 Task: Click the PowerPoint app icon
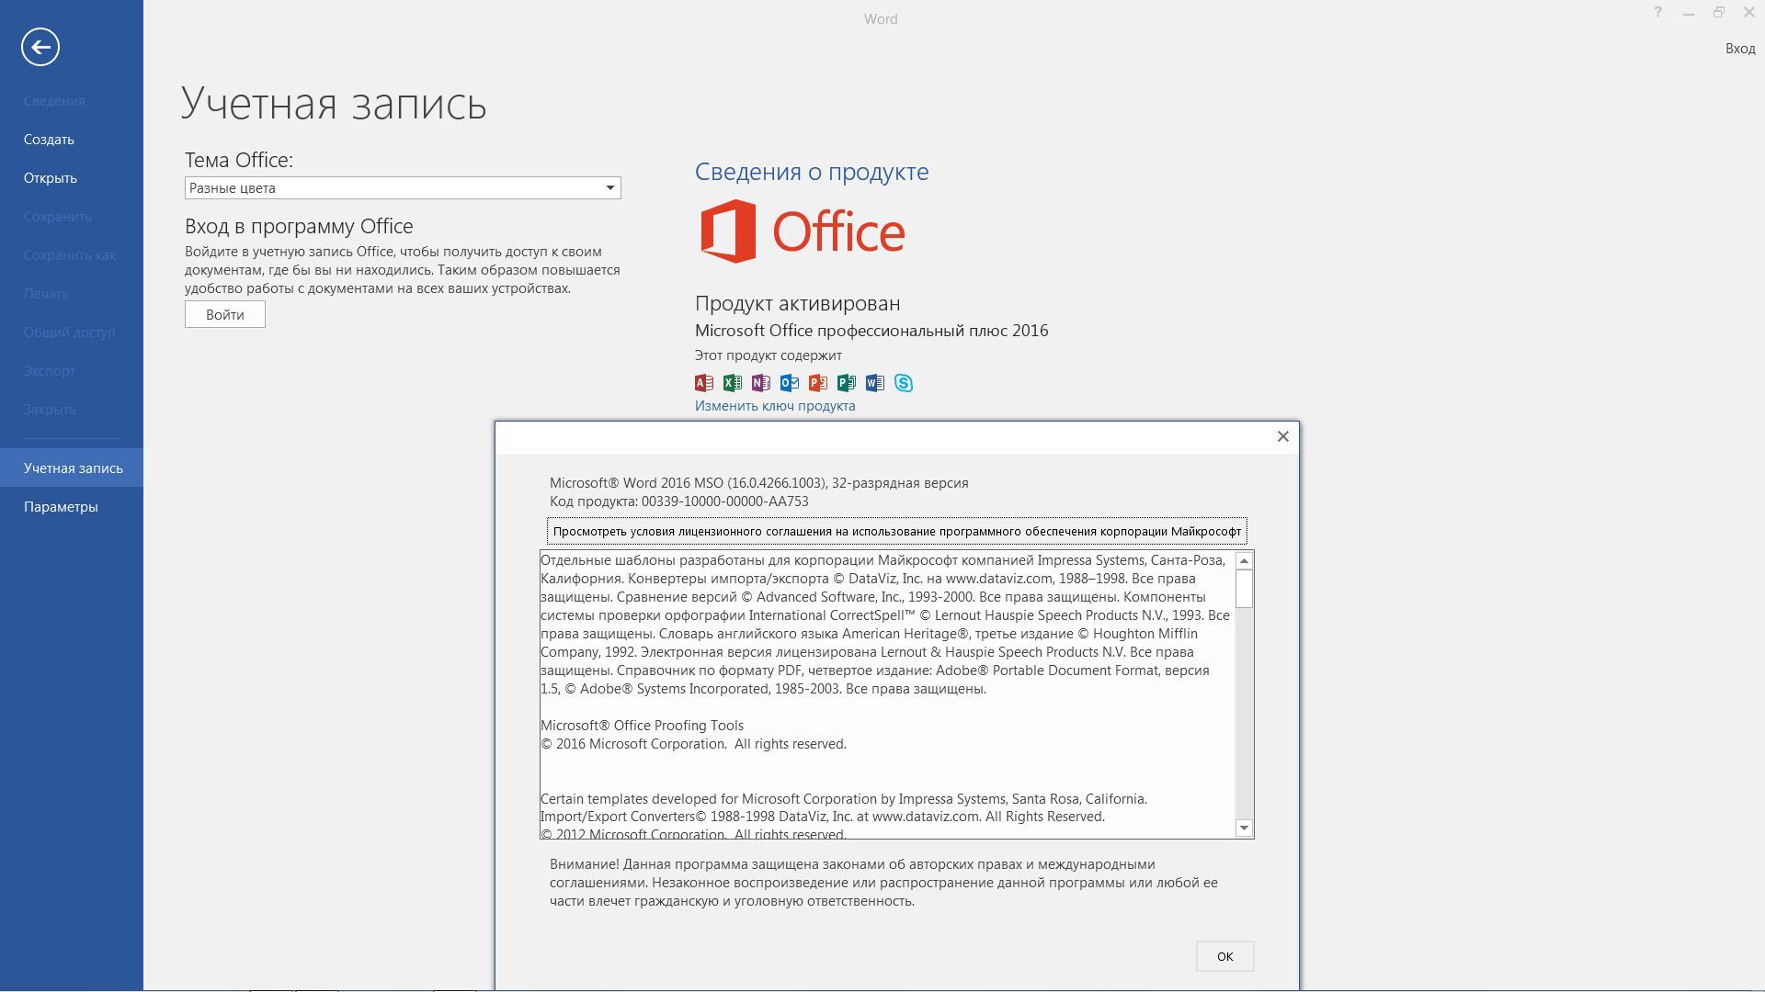[x=818, y=383]
